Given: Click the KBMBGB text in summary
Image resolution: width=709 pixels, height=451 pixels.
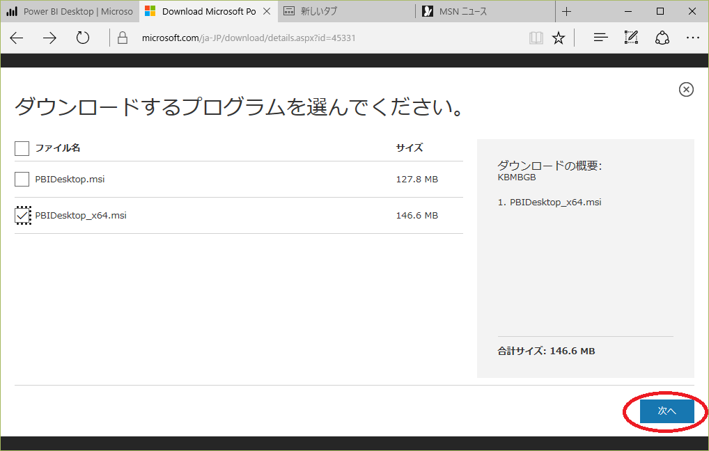Looking at the screenshot, I should (x=517, y=177).
